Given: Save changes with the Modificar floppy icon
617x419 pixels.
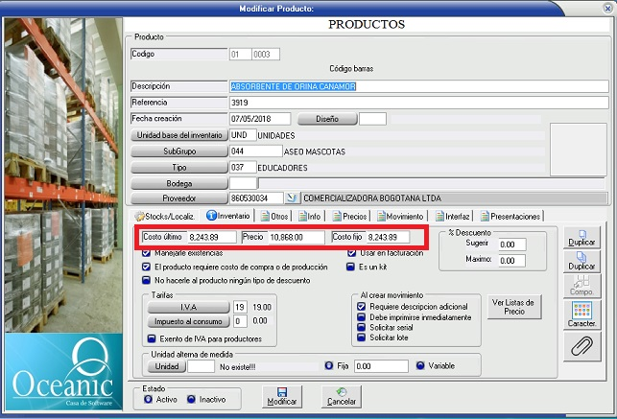Looking at the screenshot, I should click(281, 395).
